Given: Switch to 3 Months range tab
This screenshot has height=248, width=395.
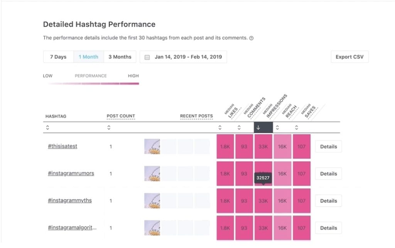Looking at the screenshot, I should coord(120,57).
